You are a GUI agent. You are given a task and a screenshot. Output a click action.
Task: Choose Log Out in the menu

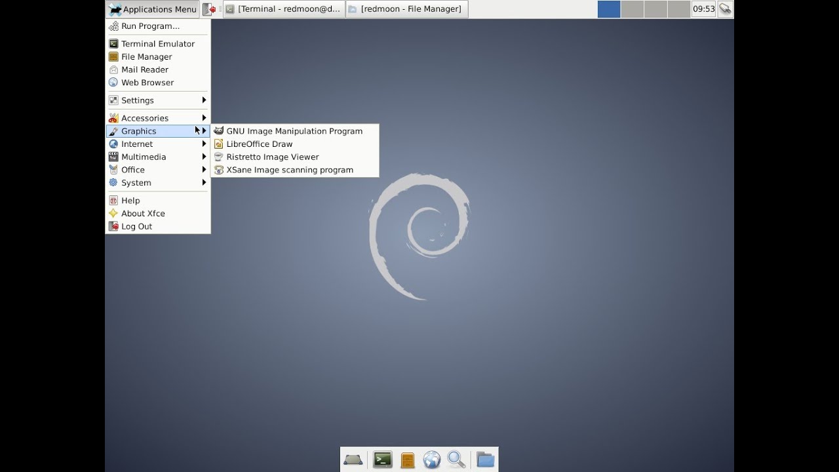point(157,227)
